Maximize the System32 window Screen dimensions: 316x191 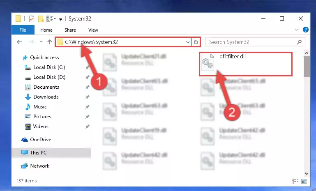(x=282, y=18)
